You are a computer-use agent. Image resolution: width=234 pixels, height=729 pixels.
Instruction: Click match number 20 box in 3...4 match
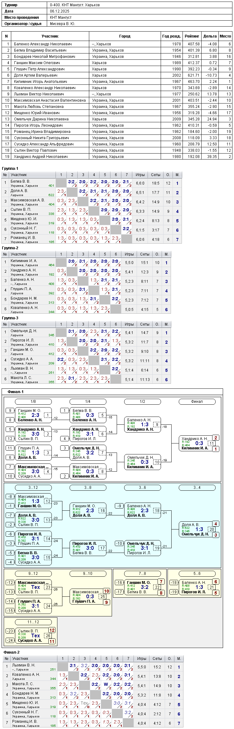[x=212, y=529]
